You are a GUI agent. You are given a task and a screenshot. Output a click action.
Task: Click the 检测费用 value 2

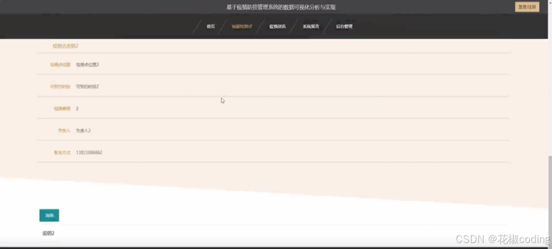point(77,108)
